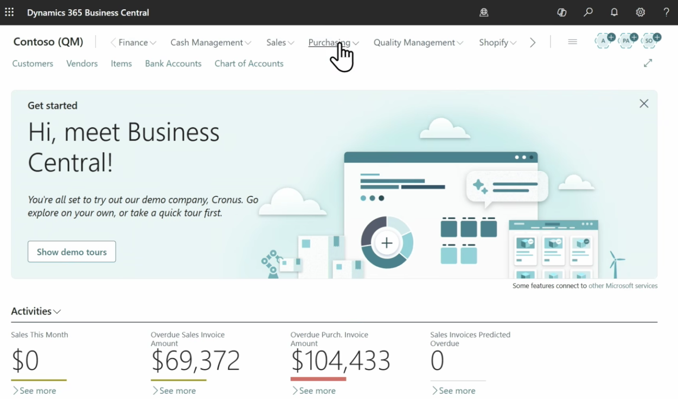The image size is (678, 405).
Task: Open the Copilot icon in header
Action: click(562, 12)
